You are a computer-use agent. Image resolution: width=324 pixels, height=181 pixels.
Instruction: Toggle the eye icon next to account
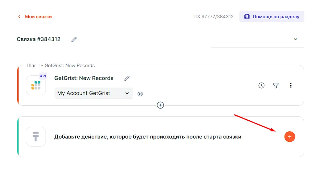[x=140, y=94]
